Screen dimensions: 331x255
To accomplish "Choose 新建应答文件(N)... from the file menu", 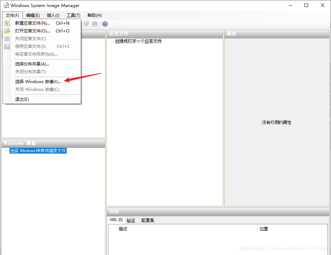I will 42,23.
